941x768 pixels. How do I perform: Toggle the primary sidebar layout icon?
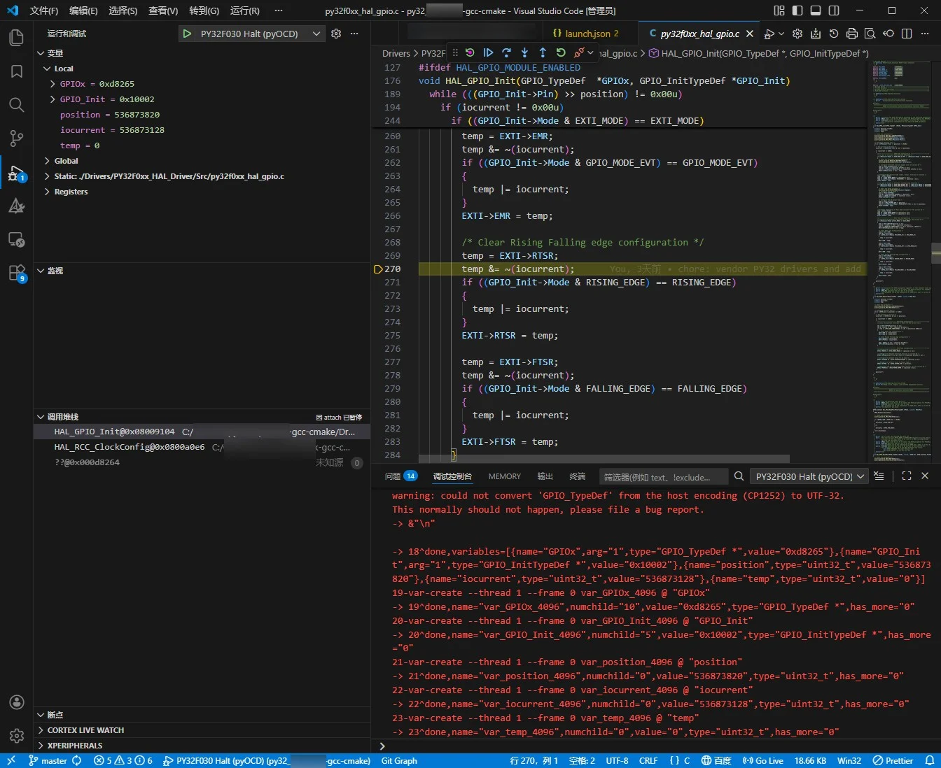pyautogui.click(x=797, y=10)
